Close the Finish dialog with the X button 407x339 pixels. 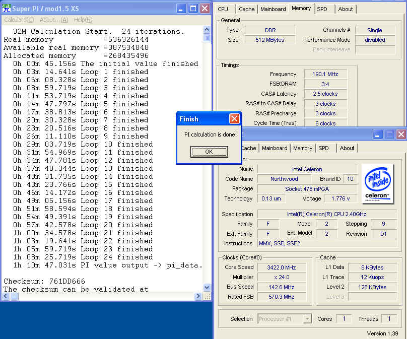click(234, 119)
